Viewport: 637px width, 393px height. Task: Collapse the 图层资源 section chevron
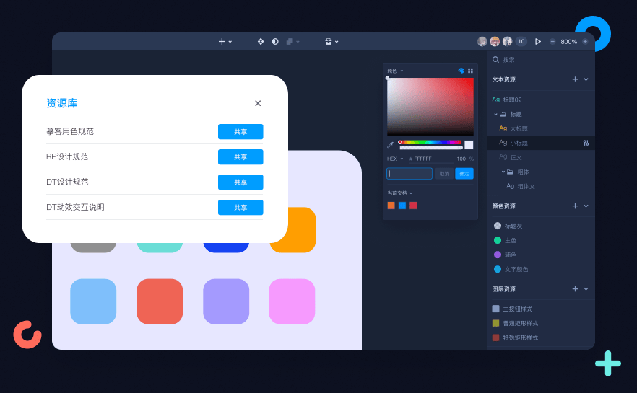[586, 289]
